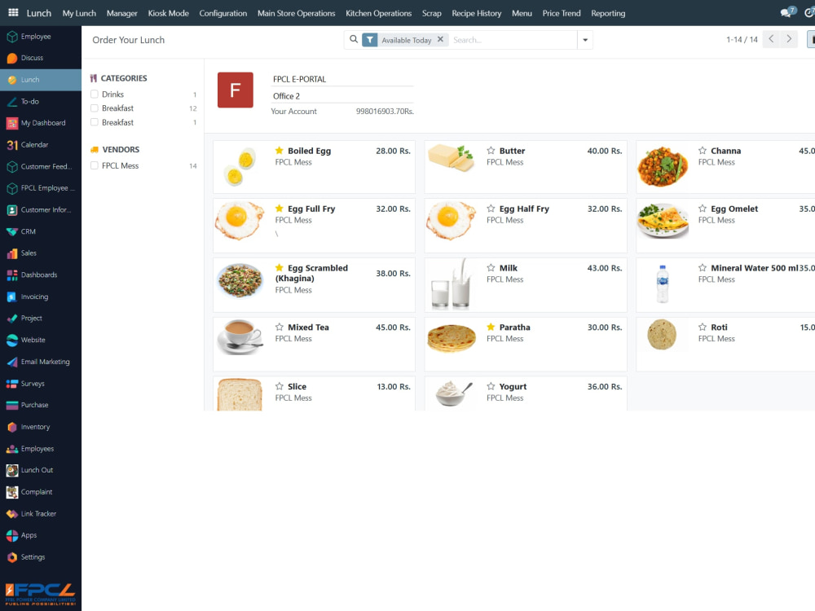Check the Drinks category checkbox
This screenshot has width=815, height=611.
[94, 94]
